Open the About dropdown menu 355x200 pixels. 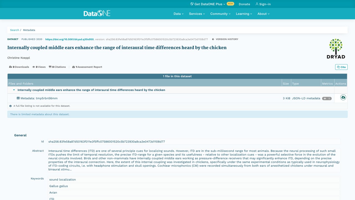click(x=263, y=14)
